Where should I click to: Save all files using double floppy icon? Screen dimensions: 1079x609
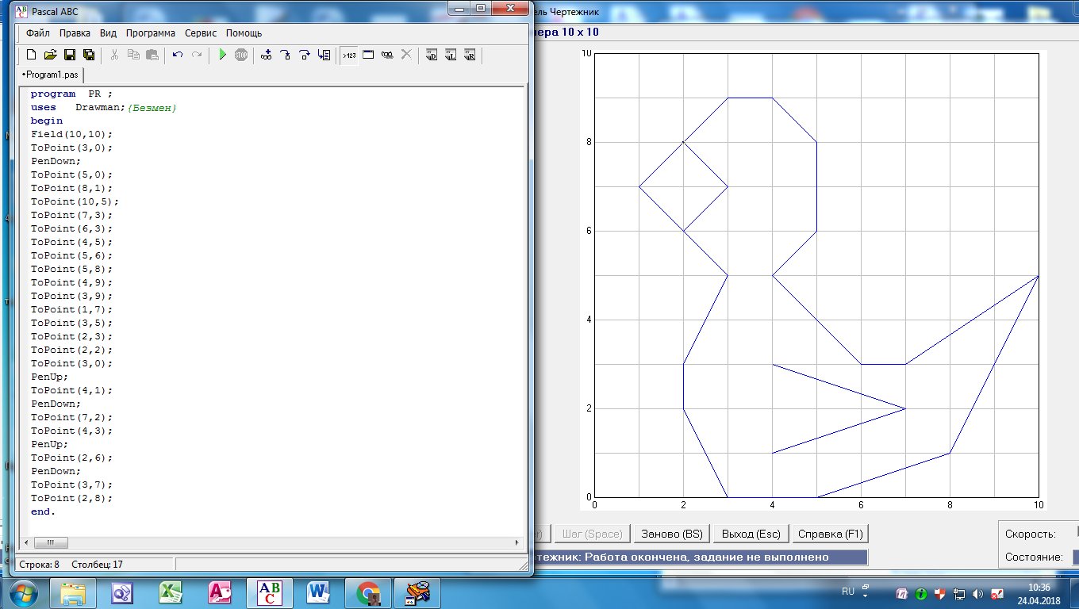[x=88, y=55]
